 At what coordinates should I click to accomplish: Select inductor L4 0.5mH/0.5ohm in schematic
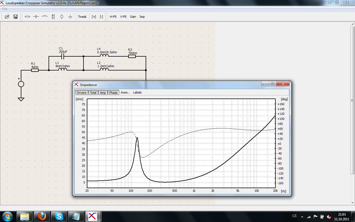[x=104, y=56]
